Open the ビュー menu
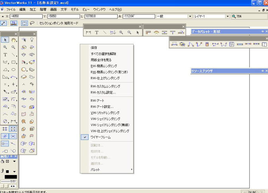 [x=86, y=10]
